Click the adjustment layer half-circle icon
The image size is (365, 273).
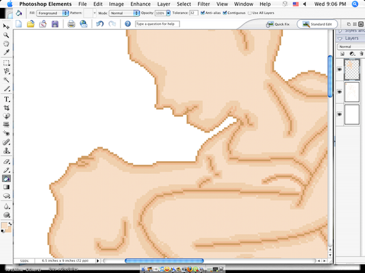(x=352, y=54)
